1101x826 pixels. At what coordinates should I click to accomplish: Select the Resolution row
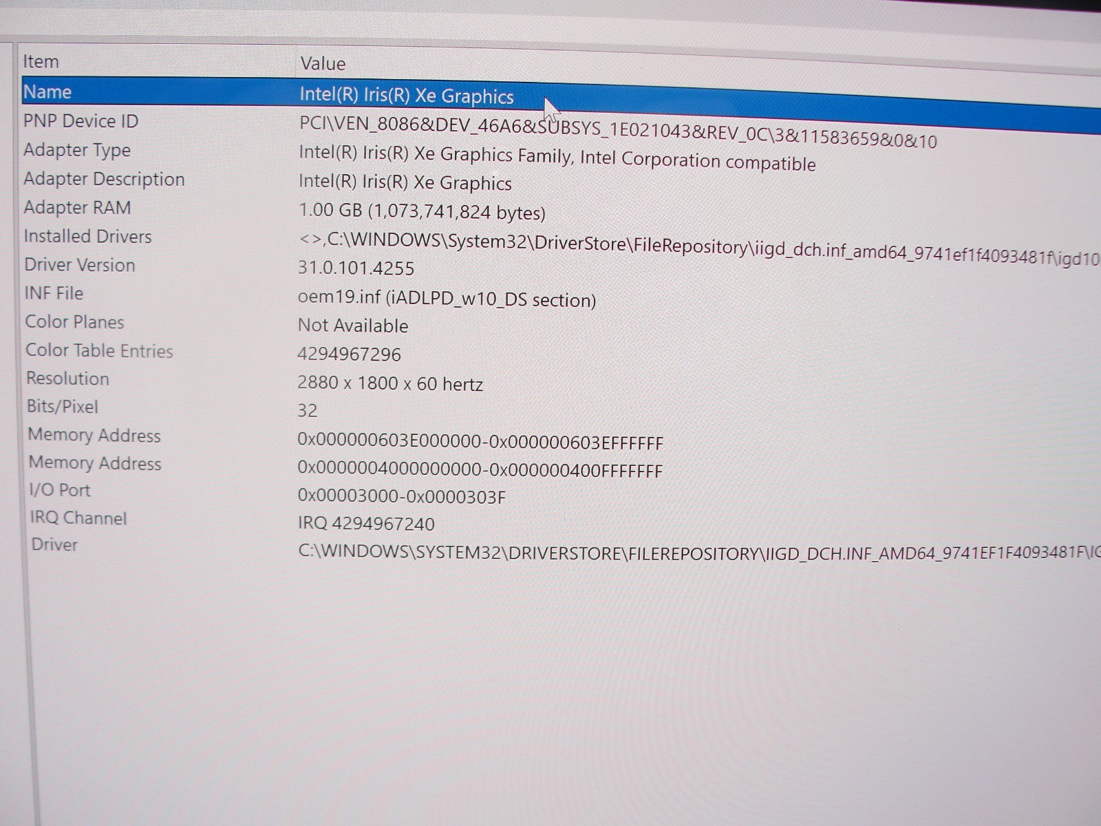[67, 379]
